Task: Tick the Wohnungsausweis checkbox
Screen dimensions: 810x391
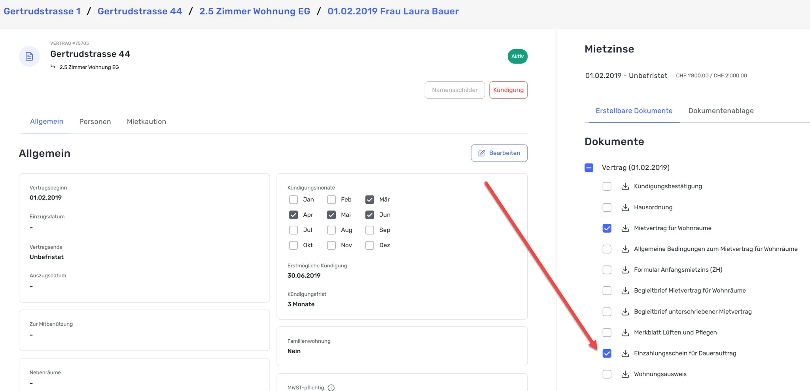Action: click(607, 374)
